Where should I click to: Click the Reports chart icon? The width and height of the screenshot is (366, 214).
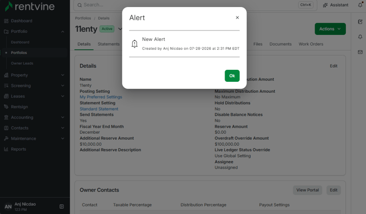click(x=6, y=149)
